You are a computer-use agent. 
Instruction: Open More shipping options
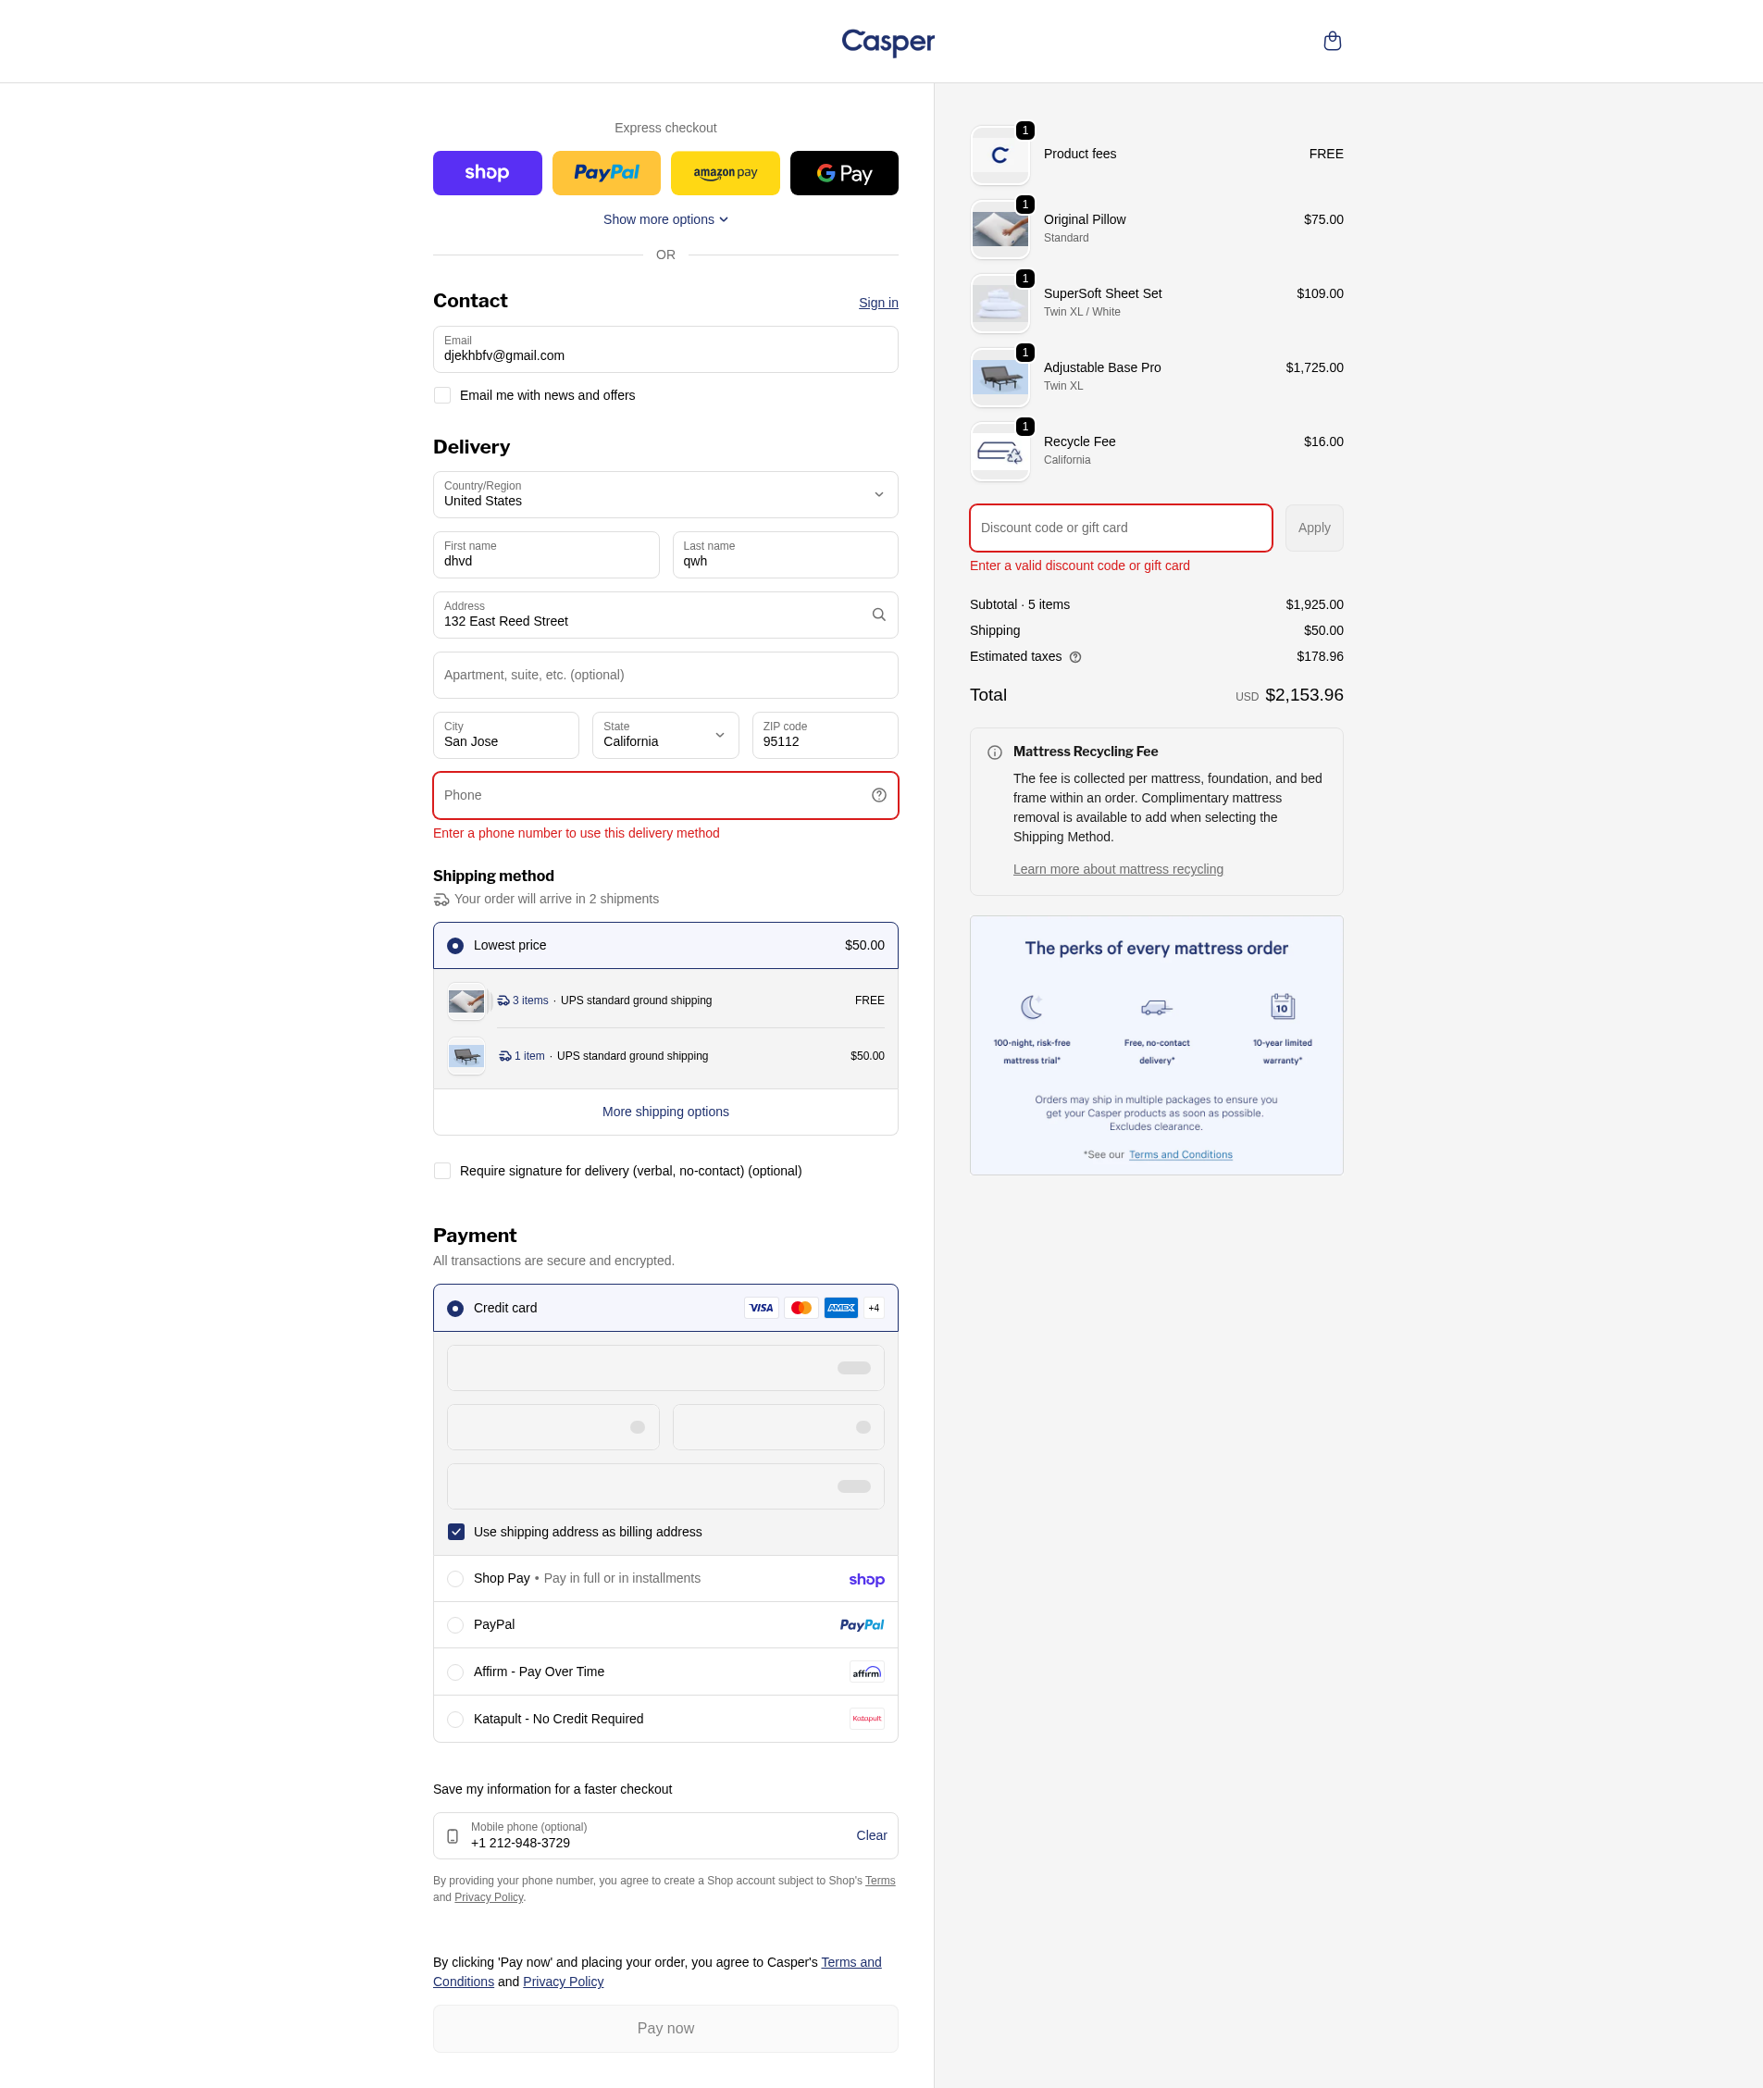point(664,1112)
